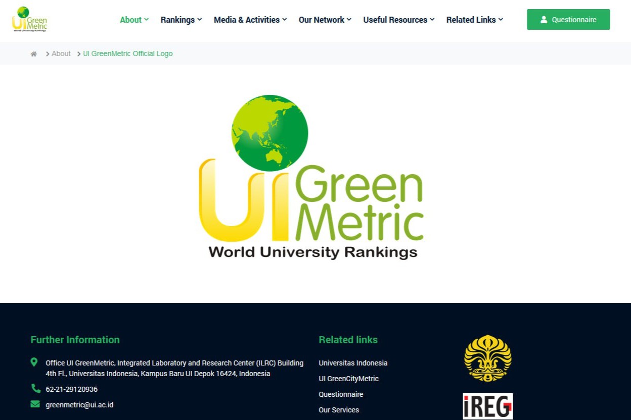Open the Useful Resources menu

(398, 20)
